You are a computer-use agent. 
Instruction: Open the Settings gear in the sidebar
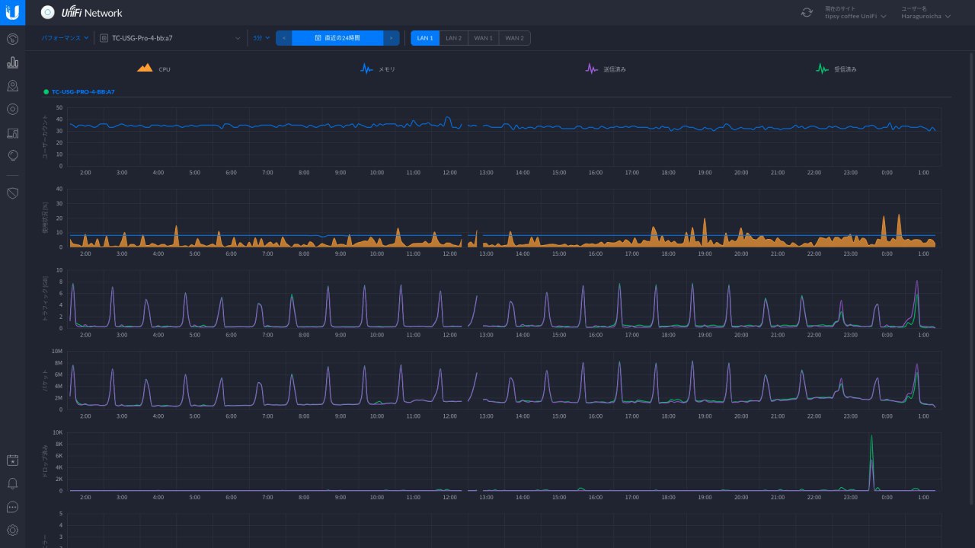[12, 530]
